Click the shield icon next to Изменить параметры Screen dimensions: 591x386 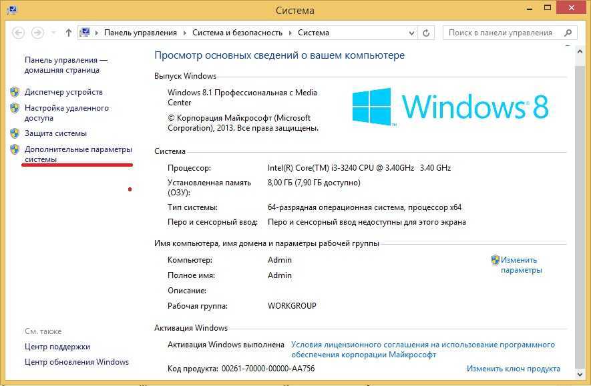[x=495, y=259]
